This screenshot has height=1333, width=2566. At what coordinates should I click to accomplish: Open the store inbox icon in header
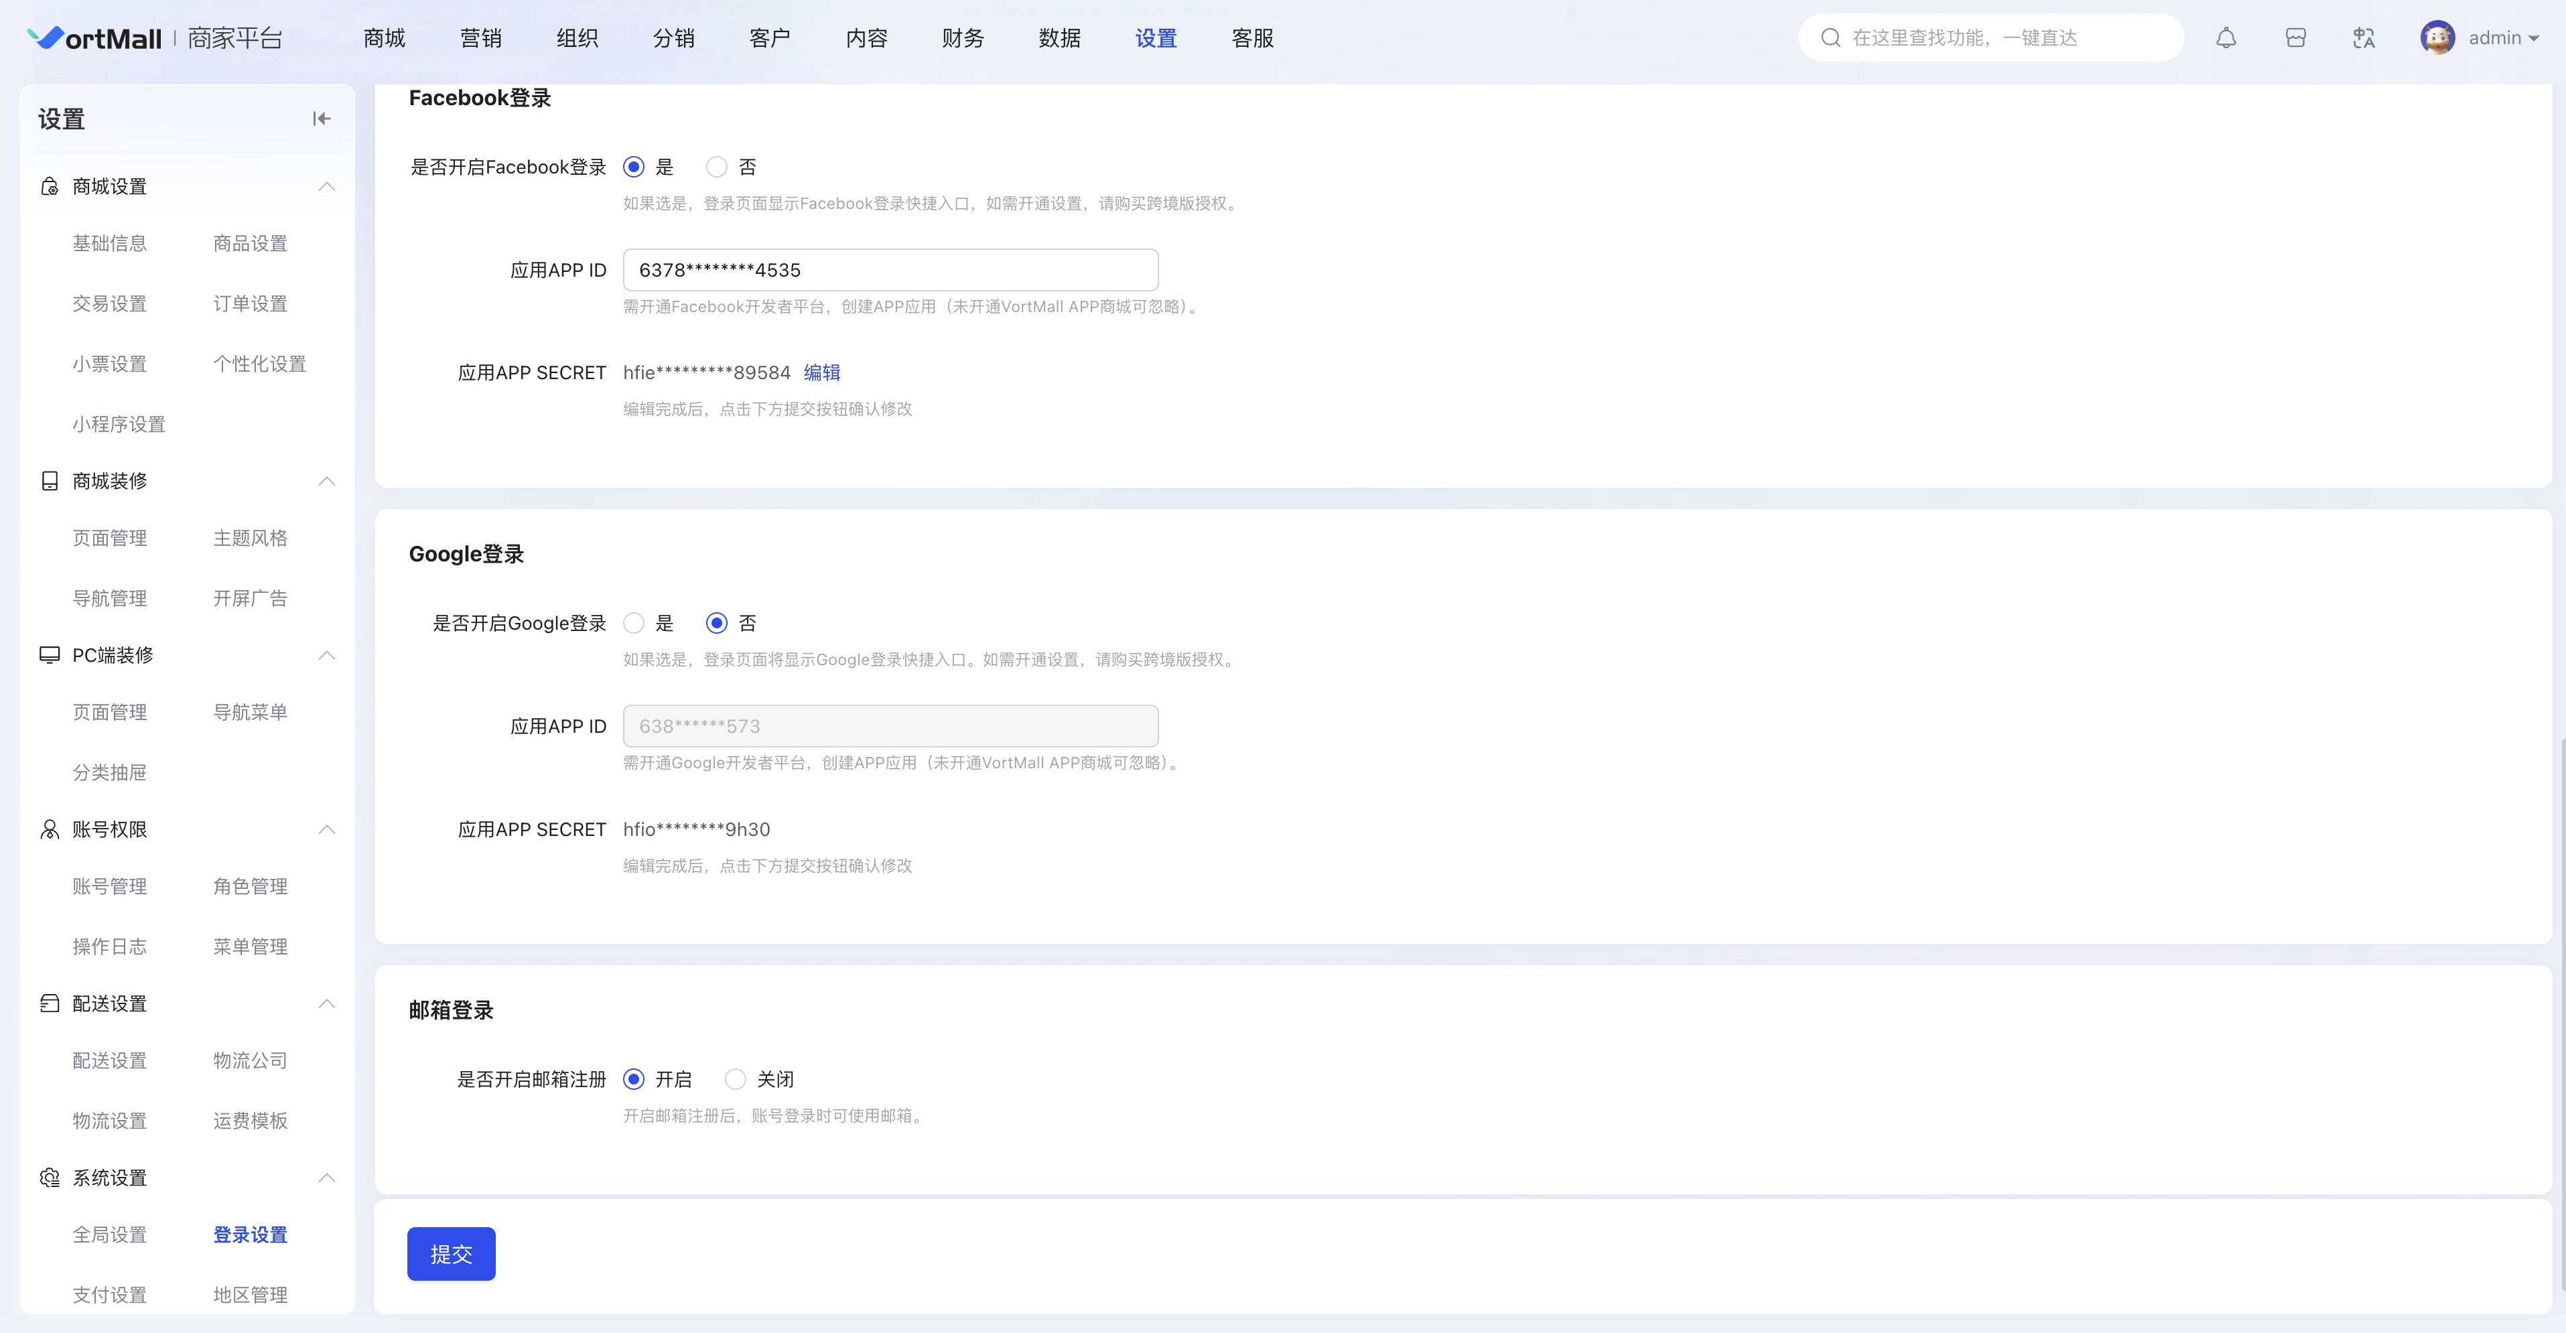click(x=2295, y=38)
